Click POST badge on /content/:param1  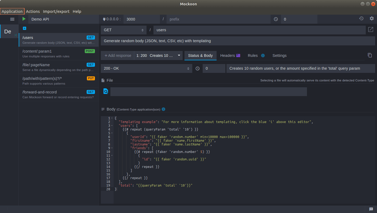90,51
